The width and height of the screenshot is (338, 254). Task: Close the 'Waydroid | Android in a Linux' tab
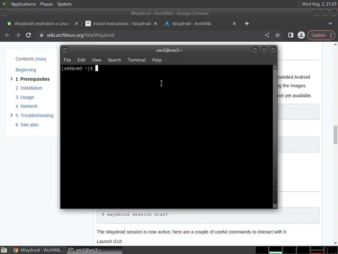77,23
